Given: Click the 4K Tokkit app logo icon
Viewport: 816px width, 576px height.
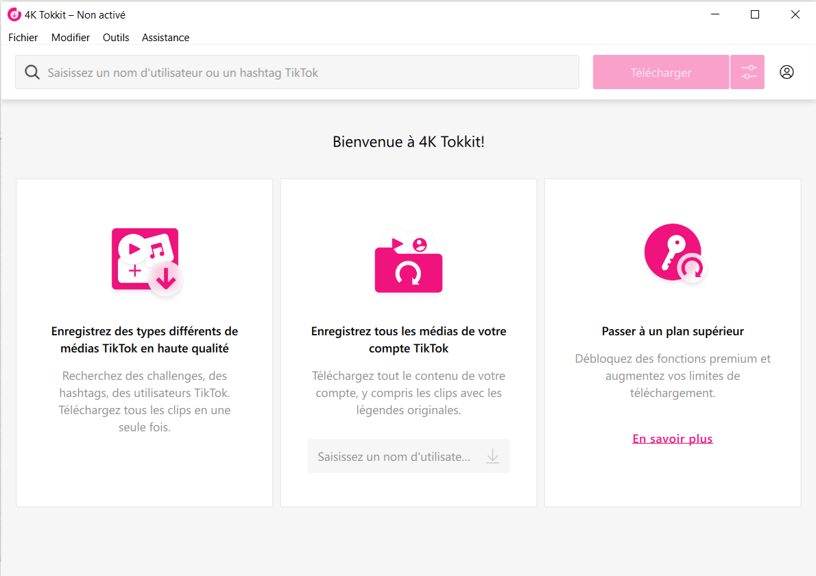Looking at the screenshot, I should tap(14, 14).
